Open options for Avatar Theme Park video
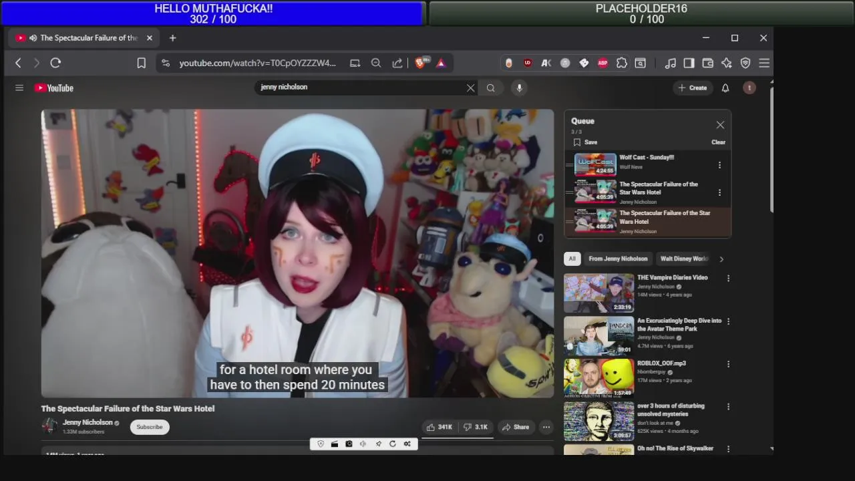The height and width of the screenshot is (481, 855). pos(728,321)
